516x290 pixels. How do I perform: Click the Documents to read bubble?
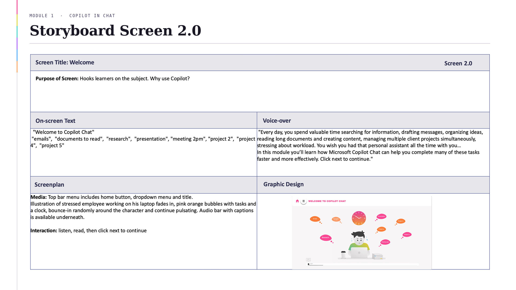pyautogui.click(x=336, y=219)
